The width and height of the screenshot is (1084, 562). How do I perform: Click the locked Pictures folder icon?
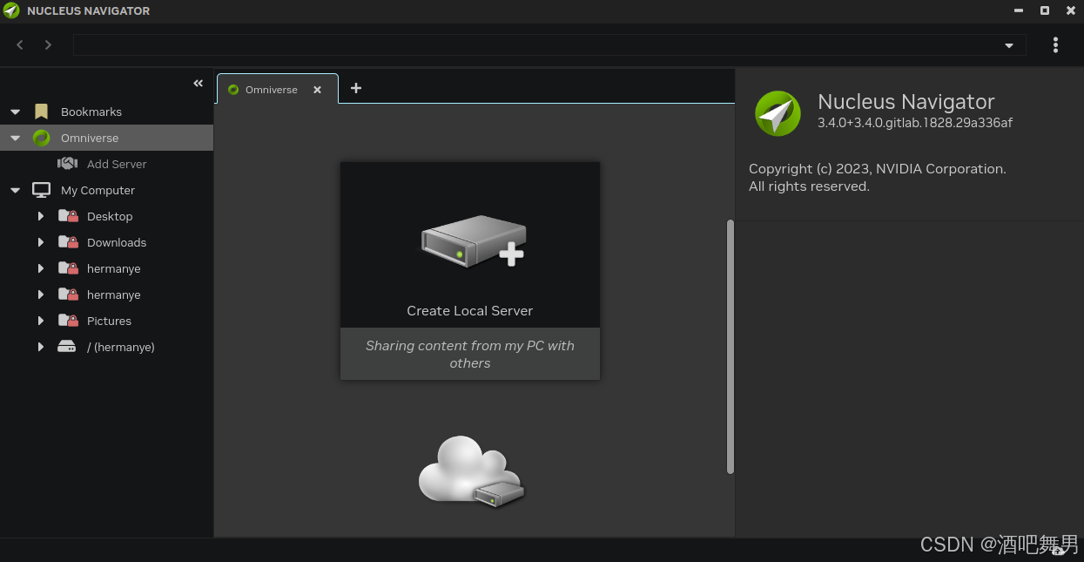(x=68, y=321)
